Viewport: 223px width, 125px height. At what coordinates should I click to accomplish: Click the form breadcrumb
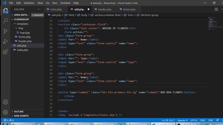pos(130,15)
